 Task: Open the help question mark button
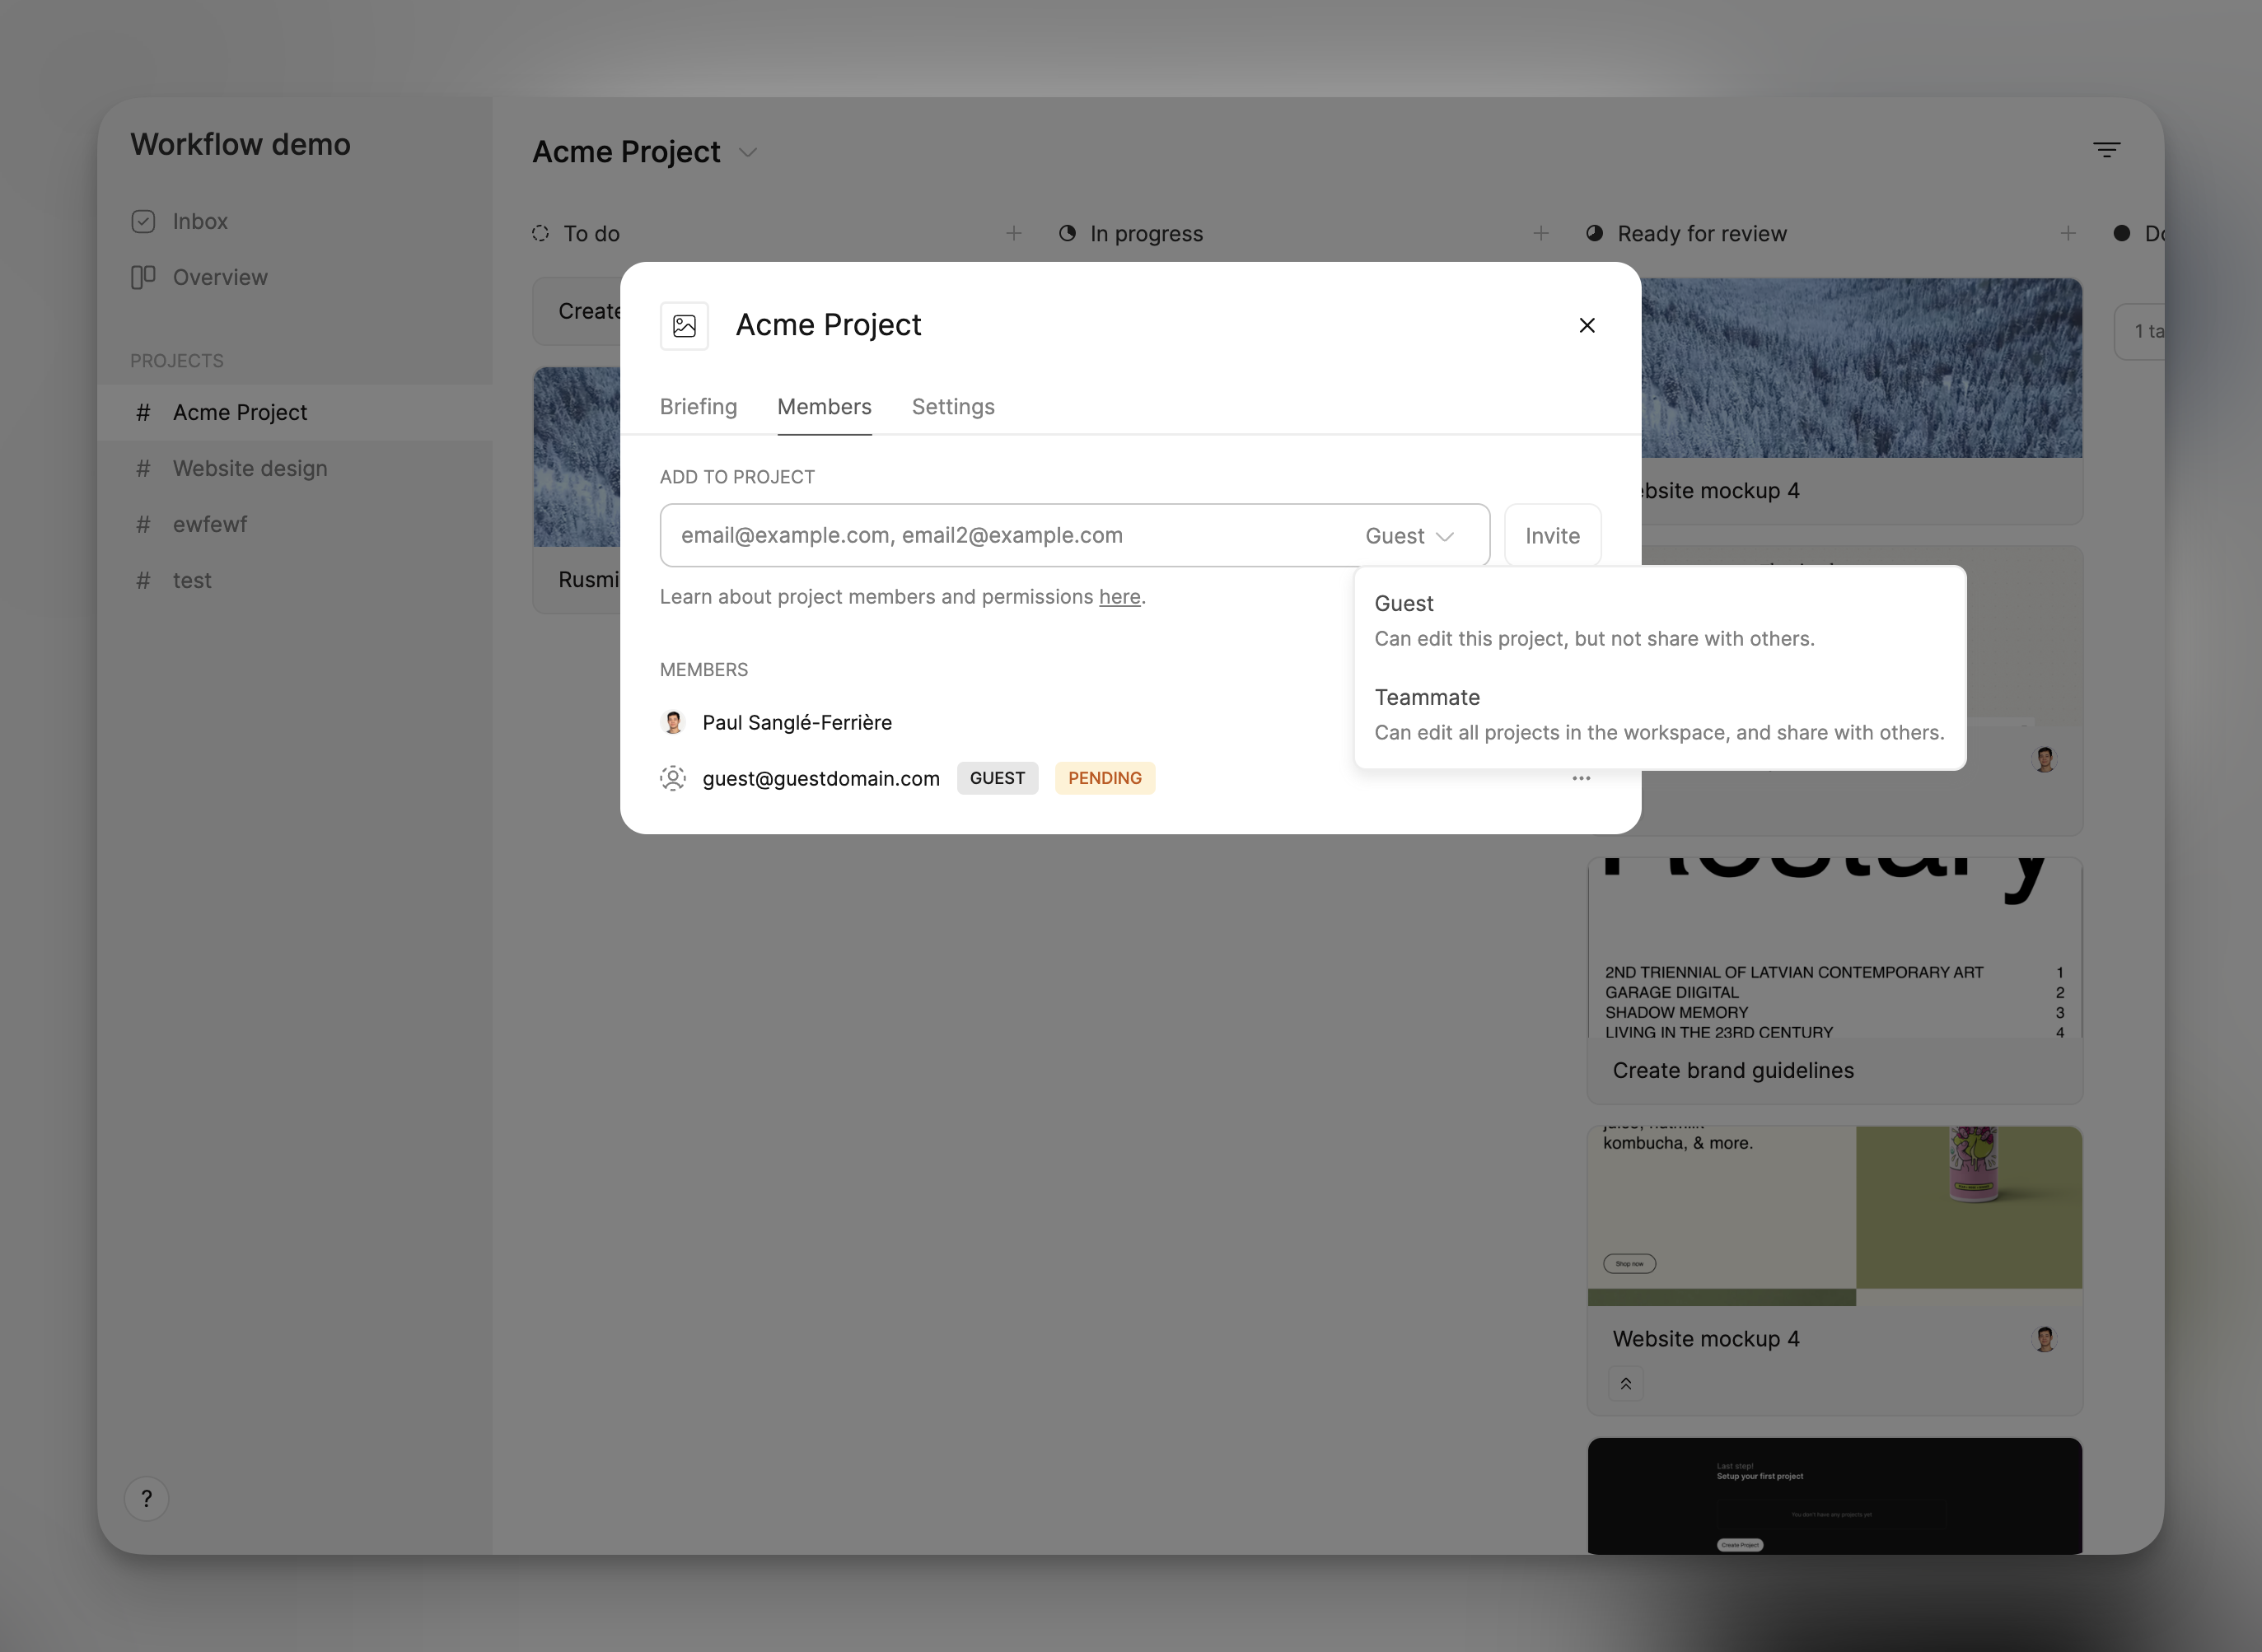(x=146, y=1498)
